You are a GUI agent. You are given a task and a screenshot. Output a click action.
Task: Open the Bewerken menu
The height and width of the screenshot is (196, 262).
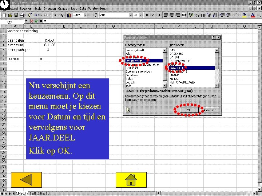click(26, 8)
